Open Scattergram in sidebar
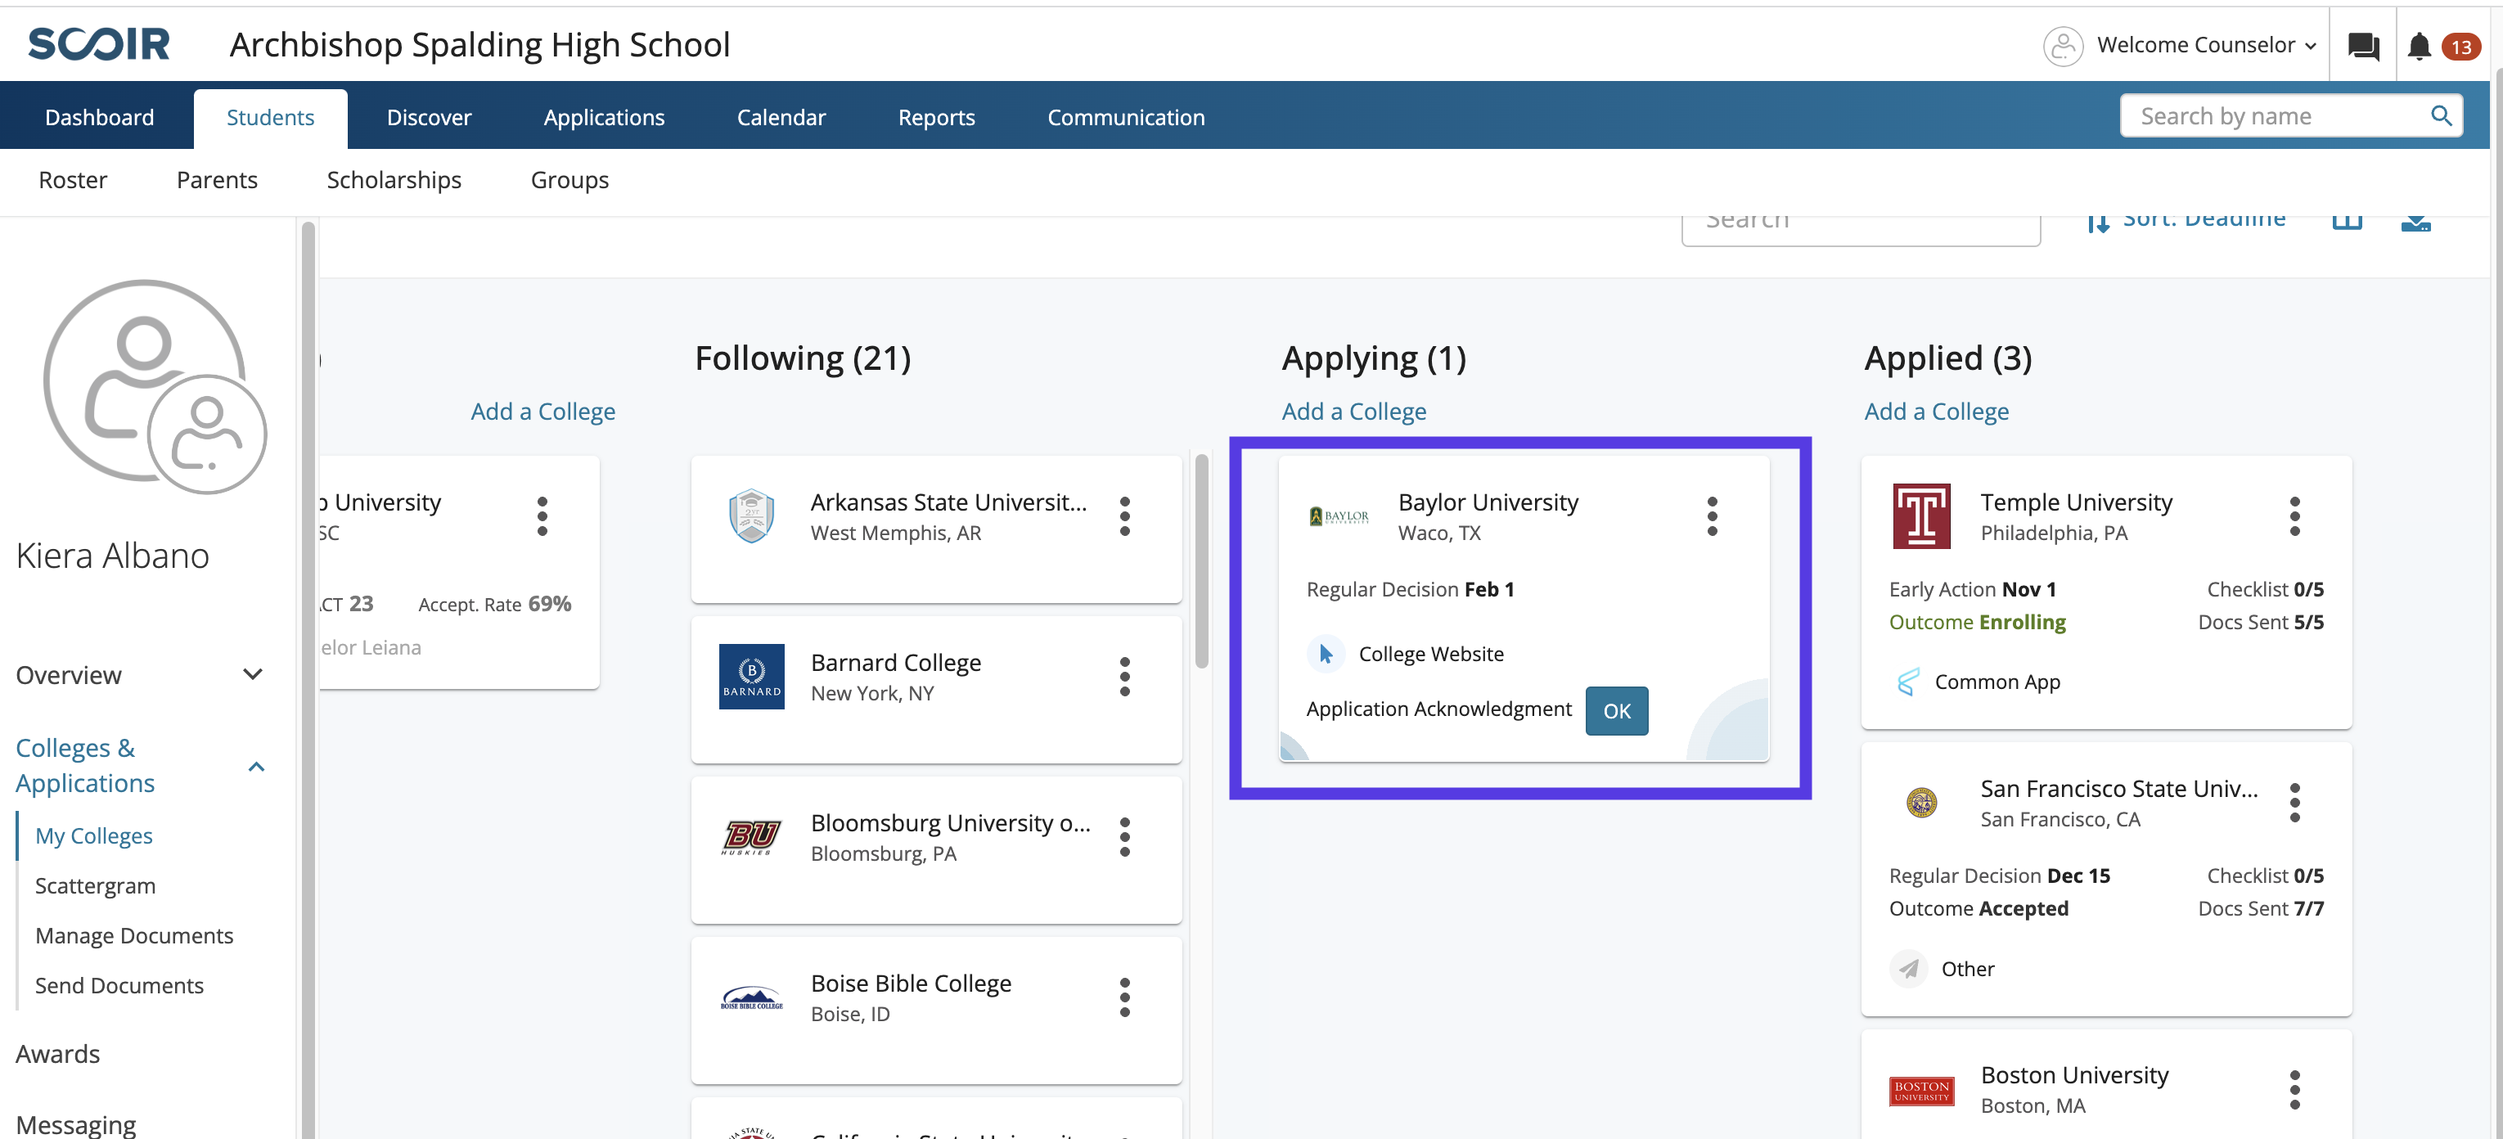Screen dimensions: 2503x1139 [94, 885]
